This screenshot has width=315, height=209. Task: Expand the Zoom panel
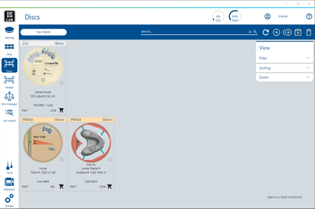click(x=284, y=77)
